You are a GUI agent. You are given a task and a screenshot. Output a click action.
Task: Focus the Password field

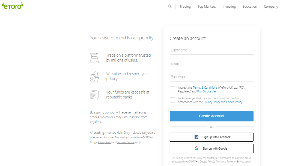point(211,77)
